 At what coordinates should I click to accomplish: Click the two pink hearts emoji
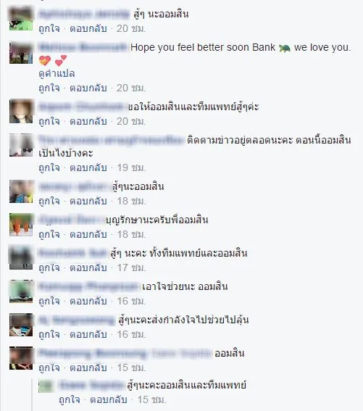pos(61,60)
